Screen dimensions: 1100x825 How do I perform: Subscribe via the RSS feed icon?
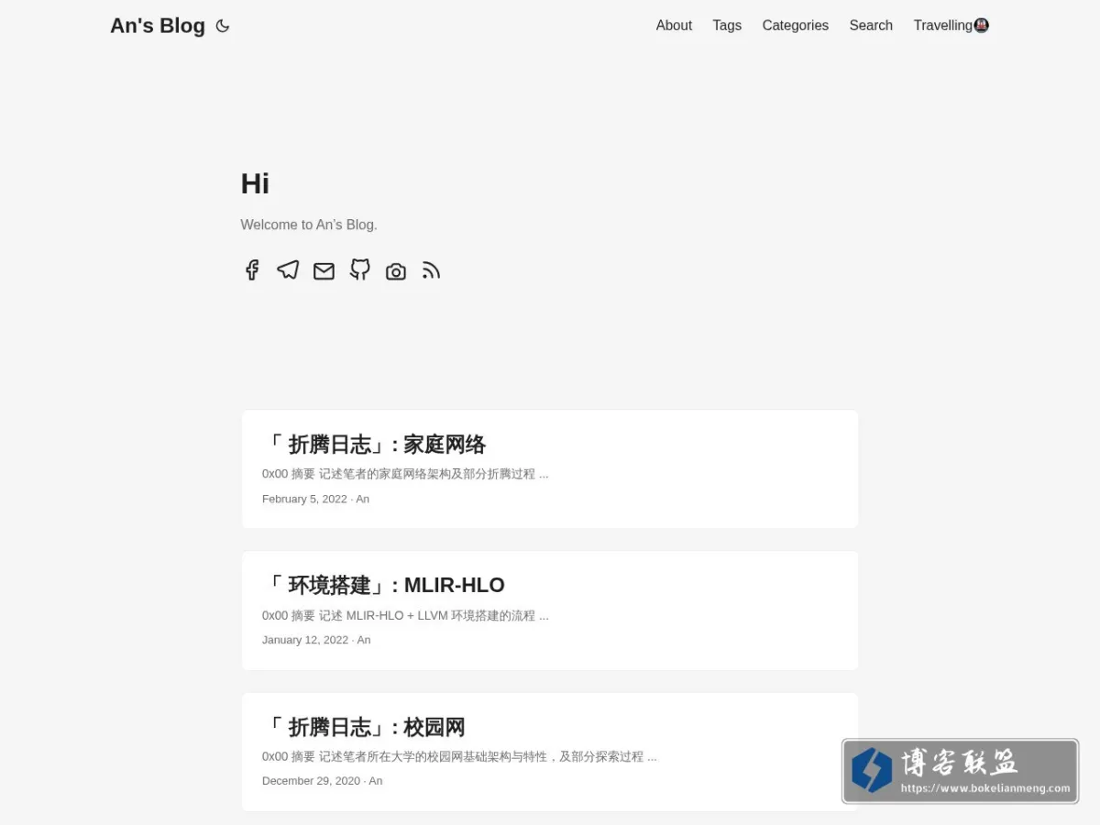[x=432, y=269]
